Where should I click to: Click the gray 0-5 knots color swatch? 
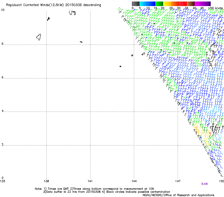tap(136, 4)
